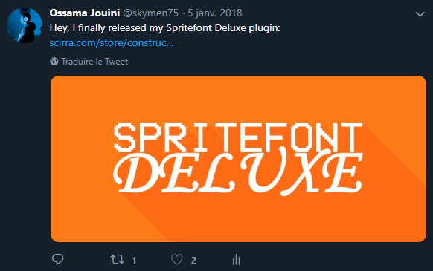Image resolution: width=433 pixels, height=271 pixels.
Task: Click the retweet count number 1
Action: (134, 261)
